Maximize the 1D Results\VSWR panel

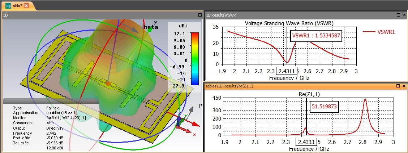pos(398,15)
